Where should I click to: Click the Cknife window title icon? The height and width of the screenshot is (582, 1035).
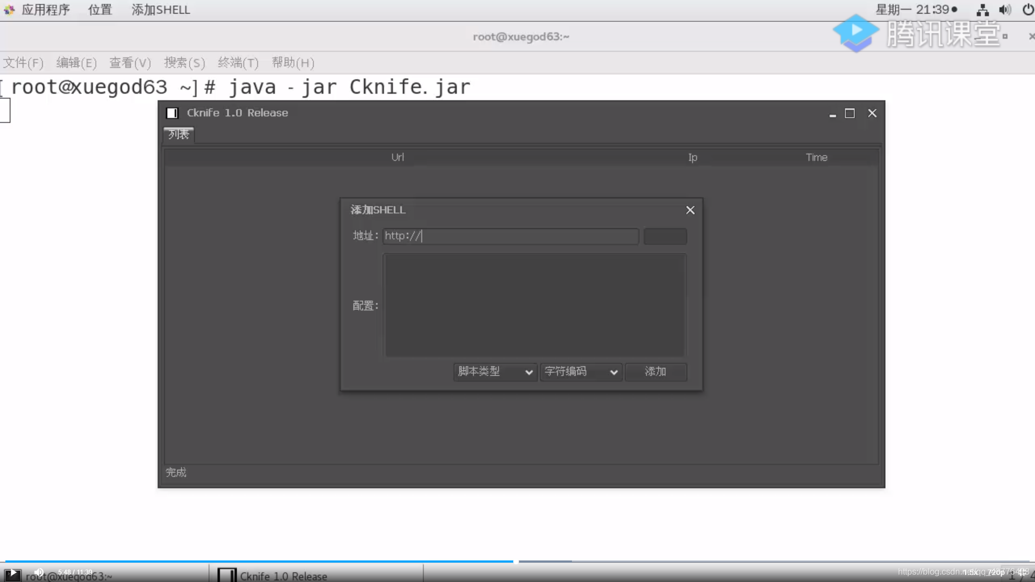click(x=172, y=113)
